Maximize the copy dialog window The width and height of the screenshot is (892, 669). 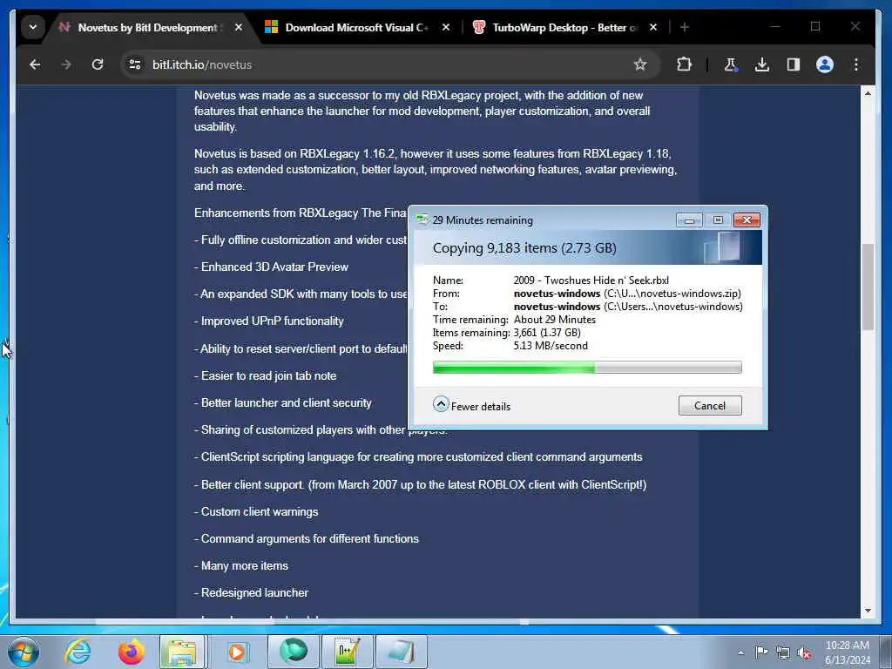718,220
